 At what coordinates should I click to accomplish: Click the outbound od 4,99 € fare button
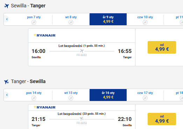tap(162, 47)
